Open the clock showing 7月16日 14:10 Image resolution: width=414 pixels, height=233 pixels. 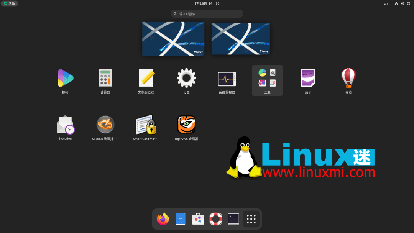207,3
